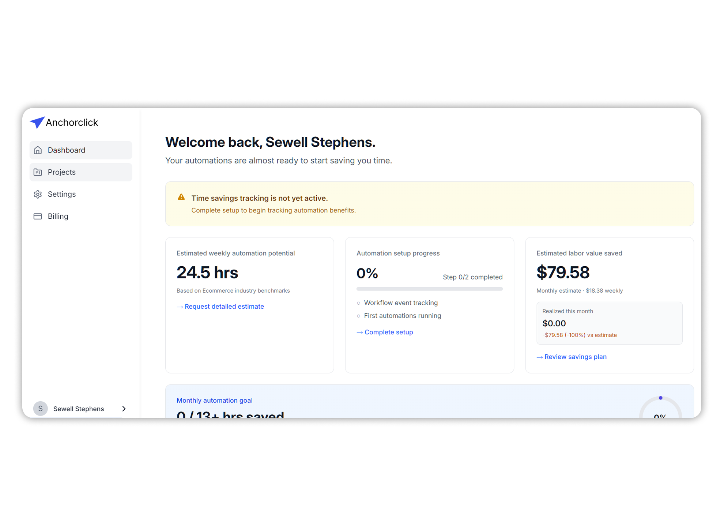The height and width of the screenshot is (526, 724).
Task: Click the Settings gear icon
Action: pos(38,194)
